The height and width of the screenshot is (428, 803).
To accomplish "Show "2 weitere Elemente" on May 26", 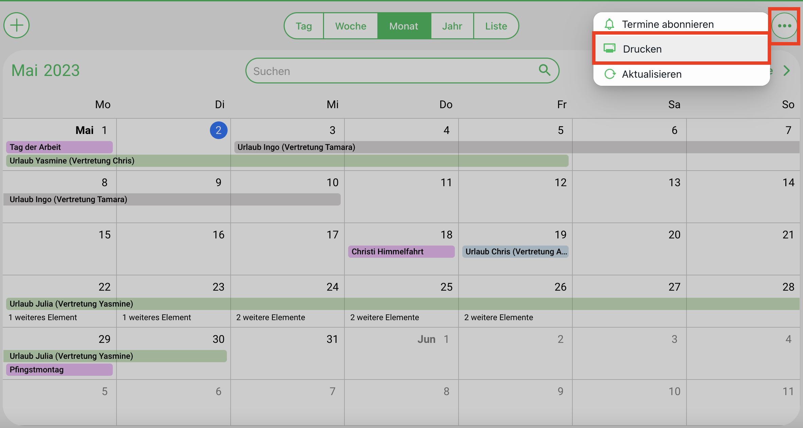I will (499, 317).
